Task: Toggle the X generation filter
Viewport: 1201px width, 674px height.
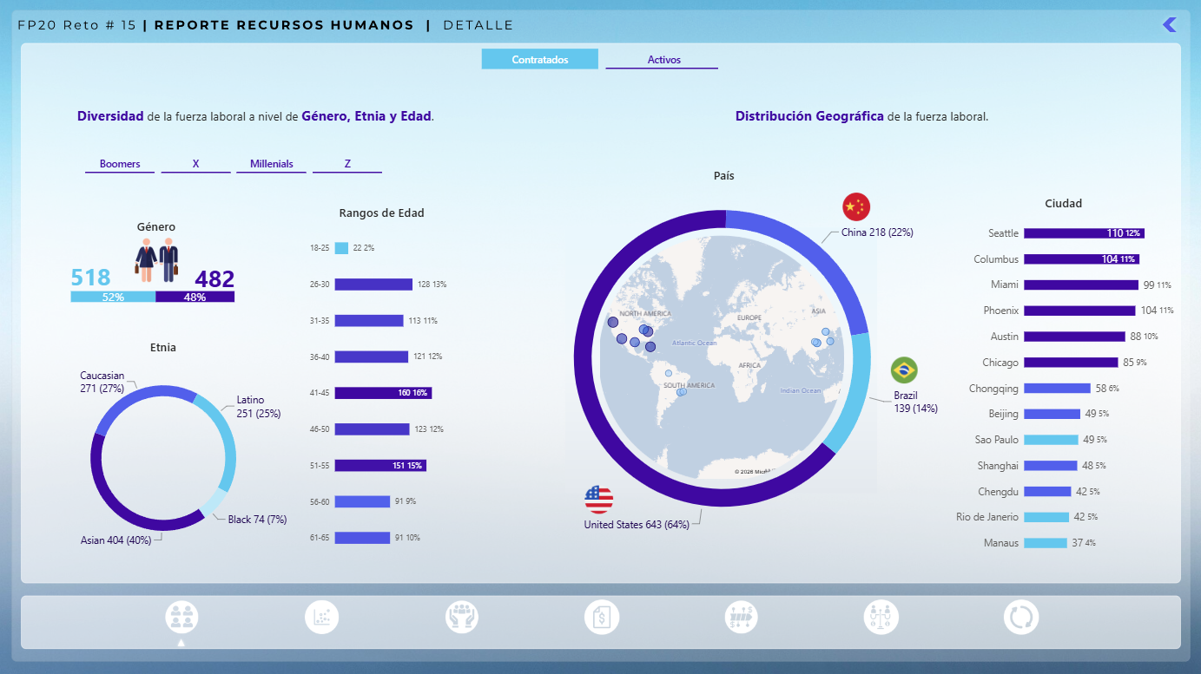Action: 196,164
